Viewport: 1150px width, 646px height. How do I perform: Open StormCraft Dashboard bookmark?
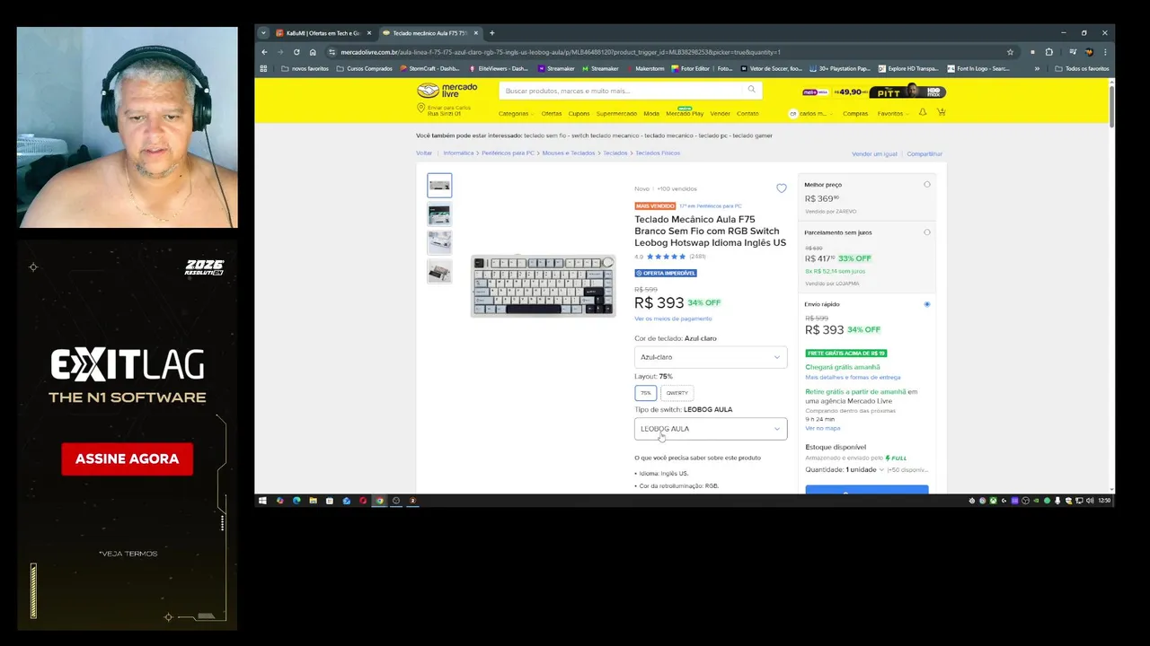pyautogui.click(x=429, y=68)
